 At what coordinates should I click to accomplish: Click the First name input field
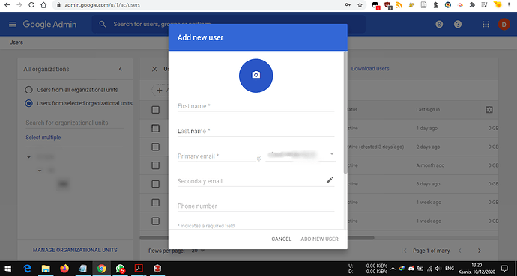[256, 106]
